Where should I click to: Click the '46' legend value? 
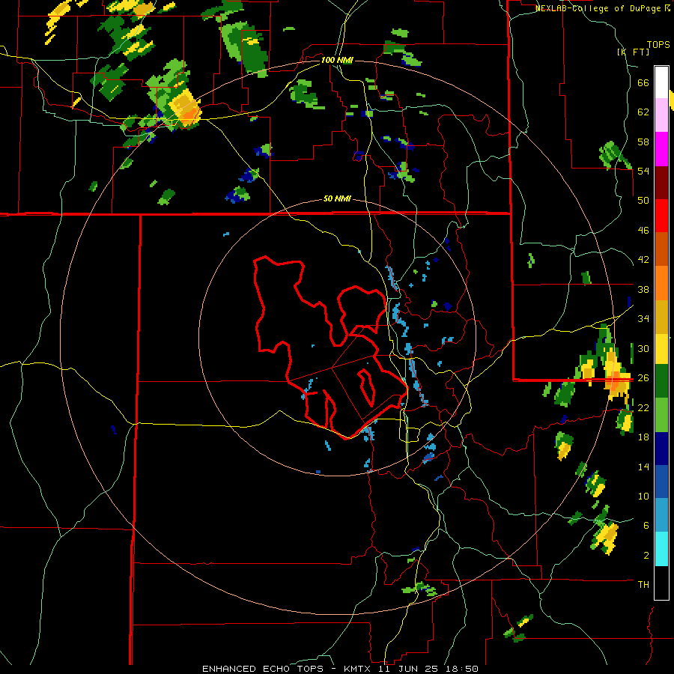(x=643, y=231)
